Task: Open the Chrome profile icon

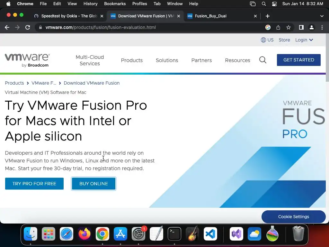Action: tap(312, 27)
